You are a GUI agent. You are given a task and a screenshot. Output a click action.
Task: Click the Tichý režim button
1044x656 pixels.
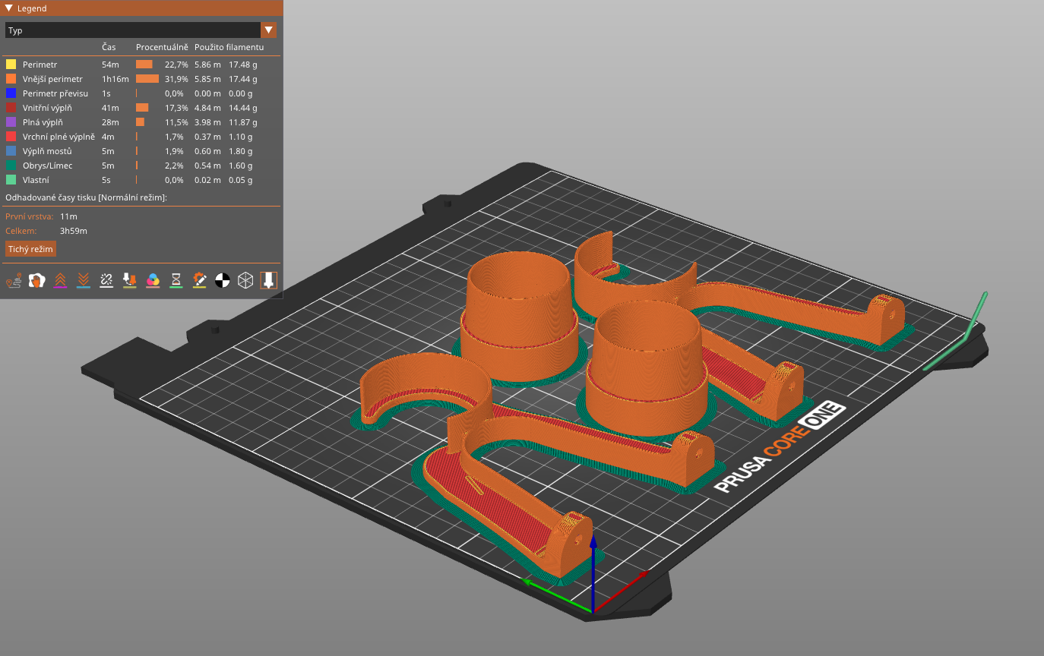click(30, 249)
